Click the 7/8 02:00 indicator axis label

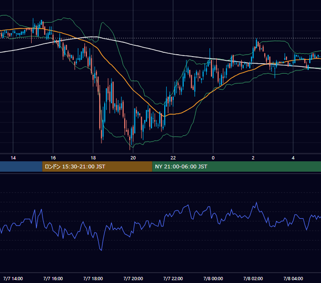[253, 278]
